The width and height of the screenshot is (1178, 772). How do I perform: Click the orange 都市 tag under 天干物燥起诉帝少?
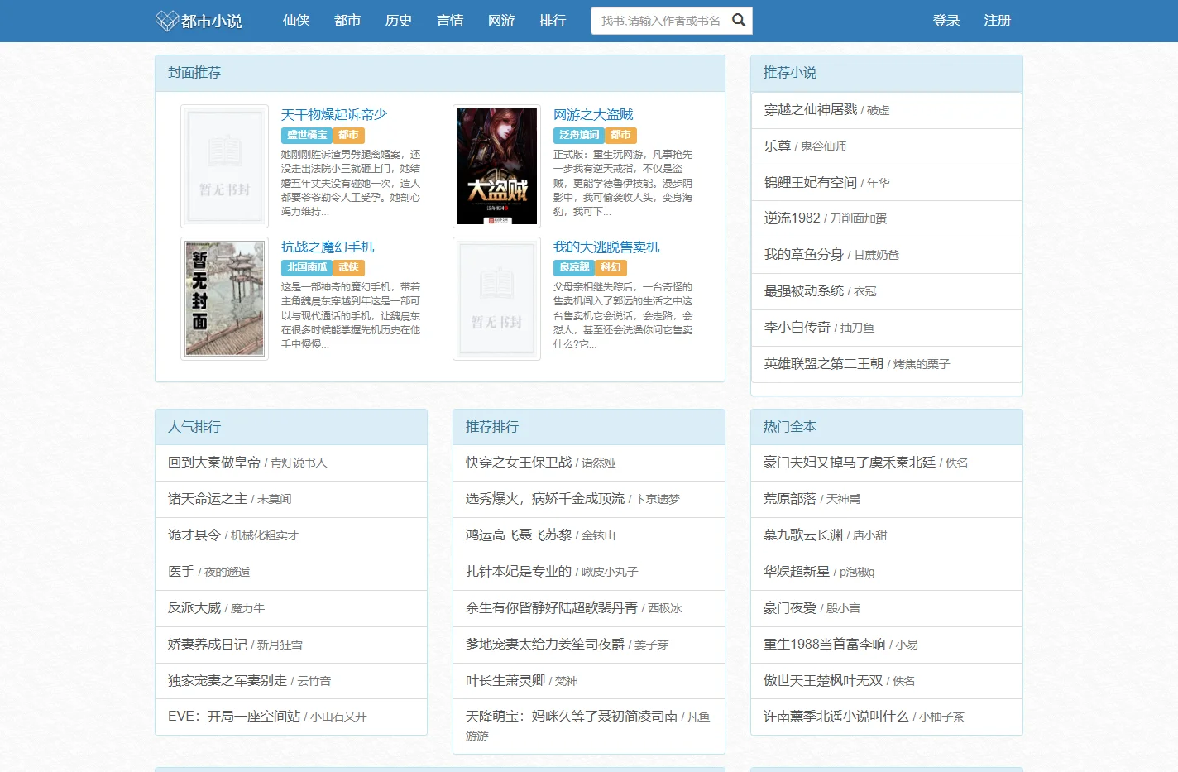[x=349, y=135]
